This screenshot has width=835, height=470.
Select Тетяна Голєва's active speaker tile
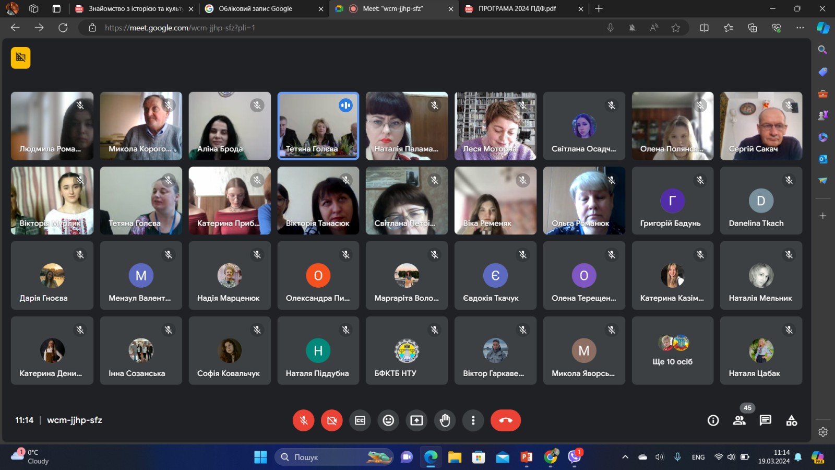click(318, 126)
